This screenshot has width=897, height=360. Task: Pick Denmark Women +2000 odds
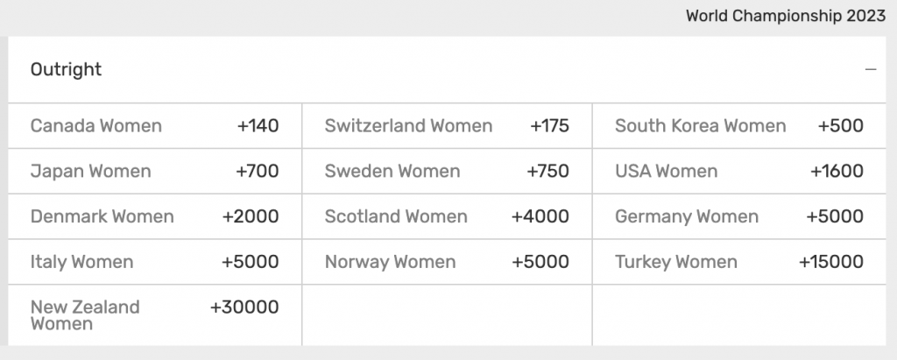[155, 216]
